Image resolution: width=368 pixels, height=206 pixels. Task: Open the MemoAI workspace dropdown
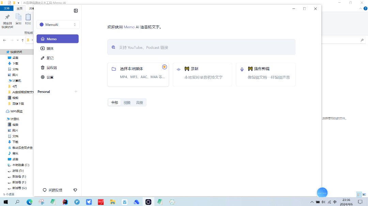coord(58,25)
